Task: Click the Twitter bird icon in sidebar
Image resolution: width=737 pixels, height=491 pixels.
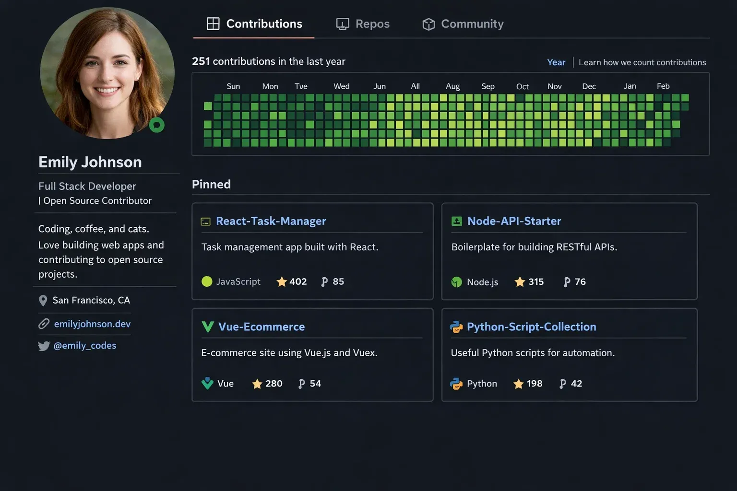Action: (x=44, y=346)
